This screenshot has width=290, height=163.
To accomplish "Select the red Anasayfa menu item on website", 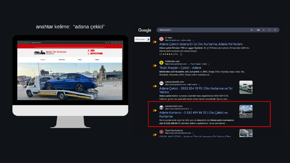I will (x=43, y=60).
